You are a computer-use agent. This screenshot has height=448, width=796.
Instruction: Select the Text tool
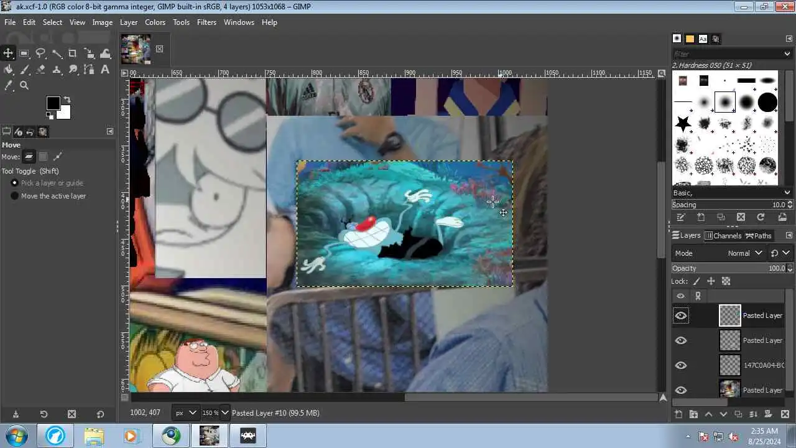[x=105, y=70]
